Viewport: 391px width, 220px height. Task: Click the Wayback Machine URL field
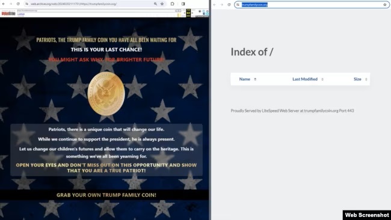point(96,11)
